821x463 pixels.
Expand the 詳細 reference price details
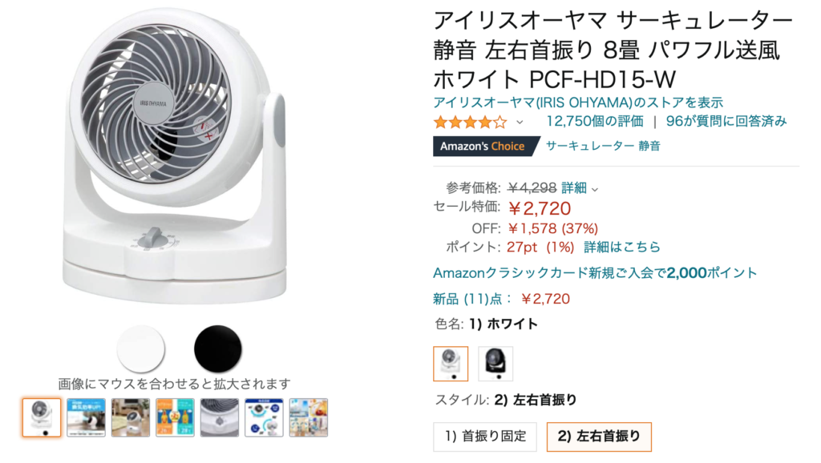point(579,187)
